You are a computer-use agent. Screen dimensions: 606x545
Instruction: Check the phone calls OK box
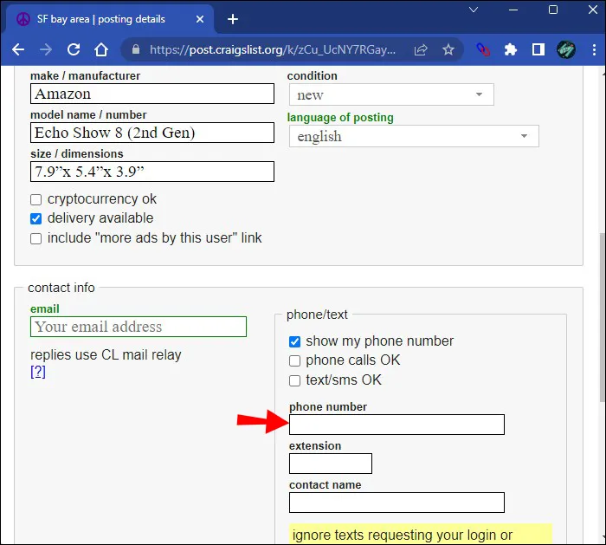[294, 361]
